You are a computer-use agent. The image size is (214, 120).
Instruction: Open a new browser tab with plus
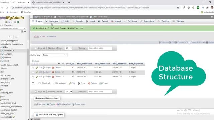click(x=69, y=2)
